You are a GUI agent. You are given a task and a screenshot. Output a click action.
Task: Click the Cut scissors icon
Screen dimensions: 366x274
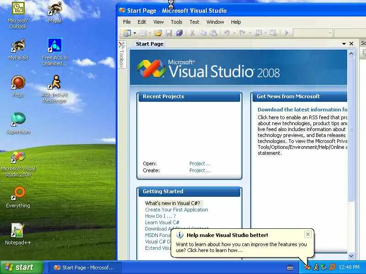[x=192, y=33]
